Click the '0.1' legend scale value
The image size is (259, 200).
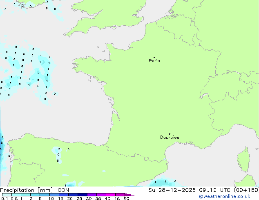pos(4,198)
